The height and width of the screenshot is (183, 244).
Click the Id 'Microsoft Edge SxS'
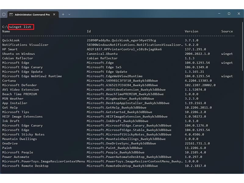pyautogui.click(x=104, y=67)
